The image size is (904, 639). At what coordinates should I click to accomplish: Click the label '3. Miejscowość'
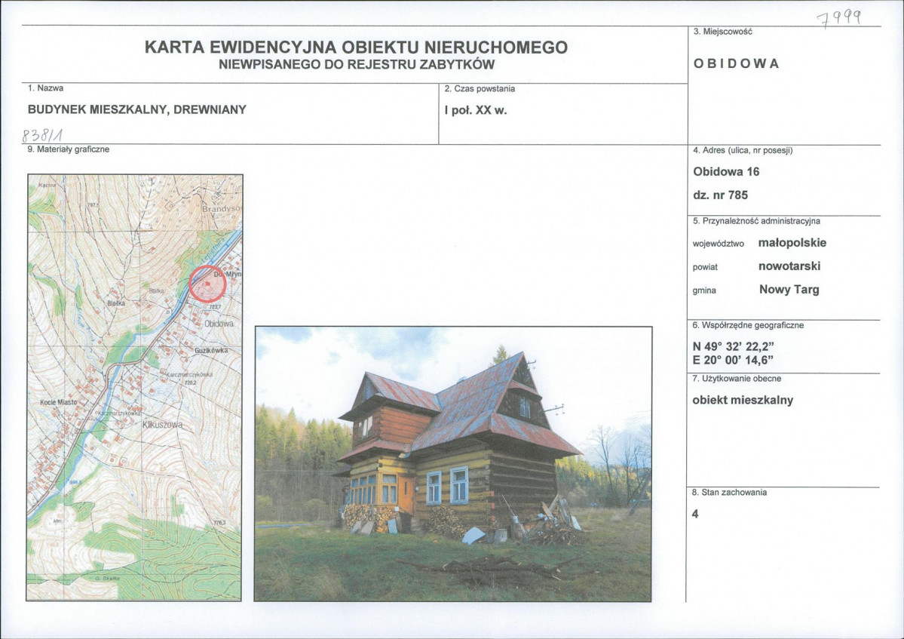[x=722, y=32]
